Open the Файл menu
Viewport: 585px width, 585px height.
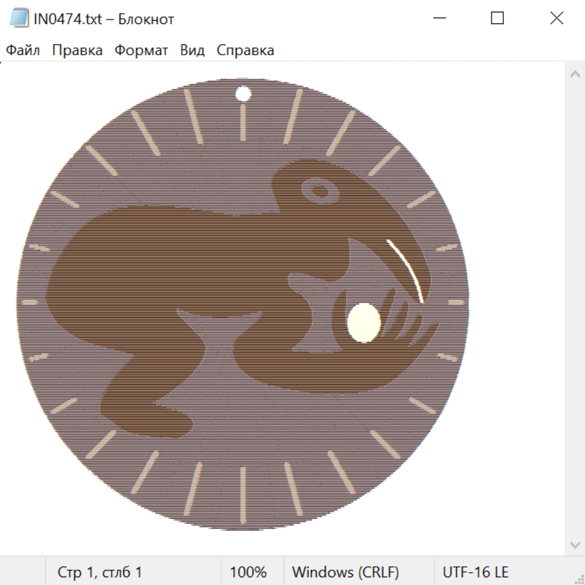pos(23,51)
